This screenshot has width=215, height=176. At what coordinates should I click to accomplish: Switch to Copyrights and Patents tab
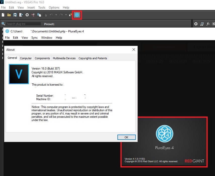coord(93,58)
